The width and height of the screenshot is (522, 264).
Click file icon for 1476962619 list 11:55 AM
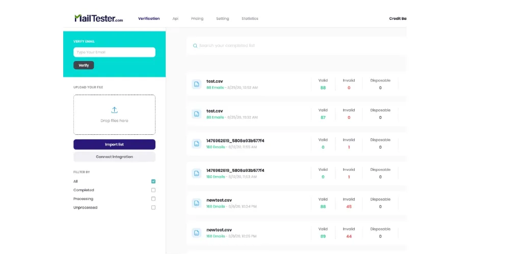pos(196,144)
